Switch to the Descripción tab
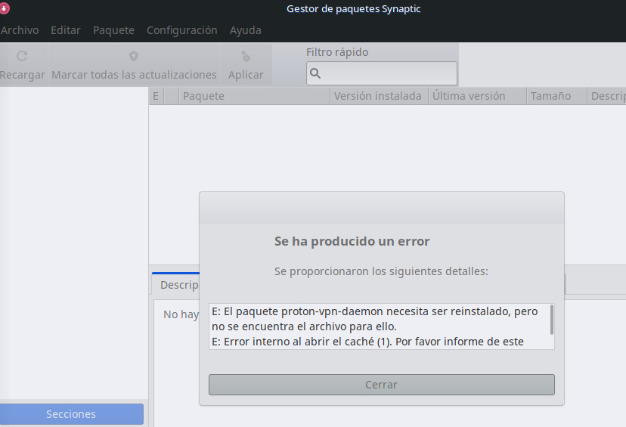The height and width of the screenshot is (427, 626). point(175,284)
